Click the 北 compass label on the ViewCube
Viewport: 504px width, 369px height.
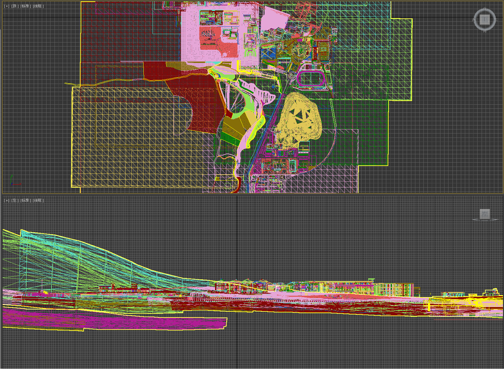485,9
